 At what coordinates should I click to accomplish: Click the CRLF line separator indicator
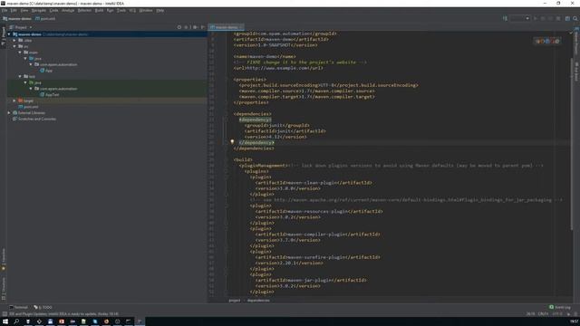[544, 314]
